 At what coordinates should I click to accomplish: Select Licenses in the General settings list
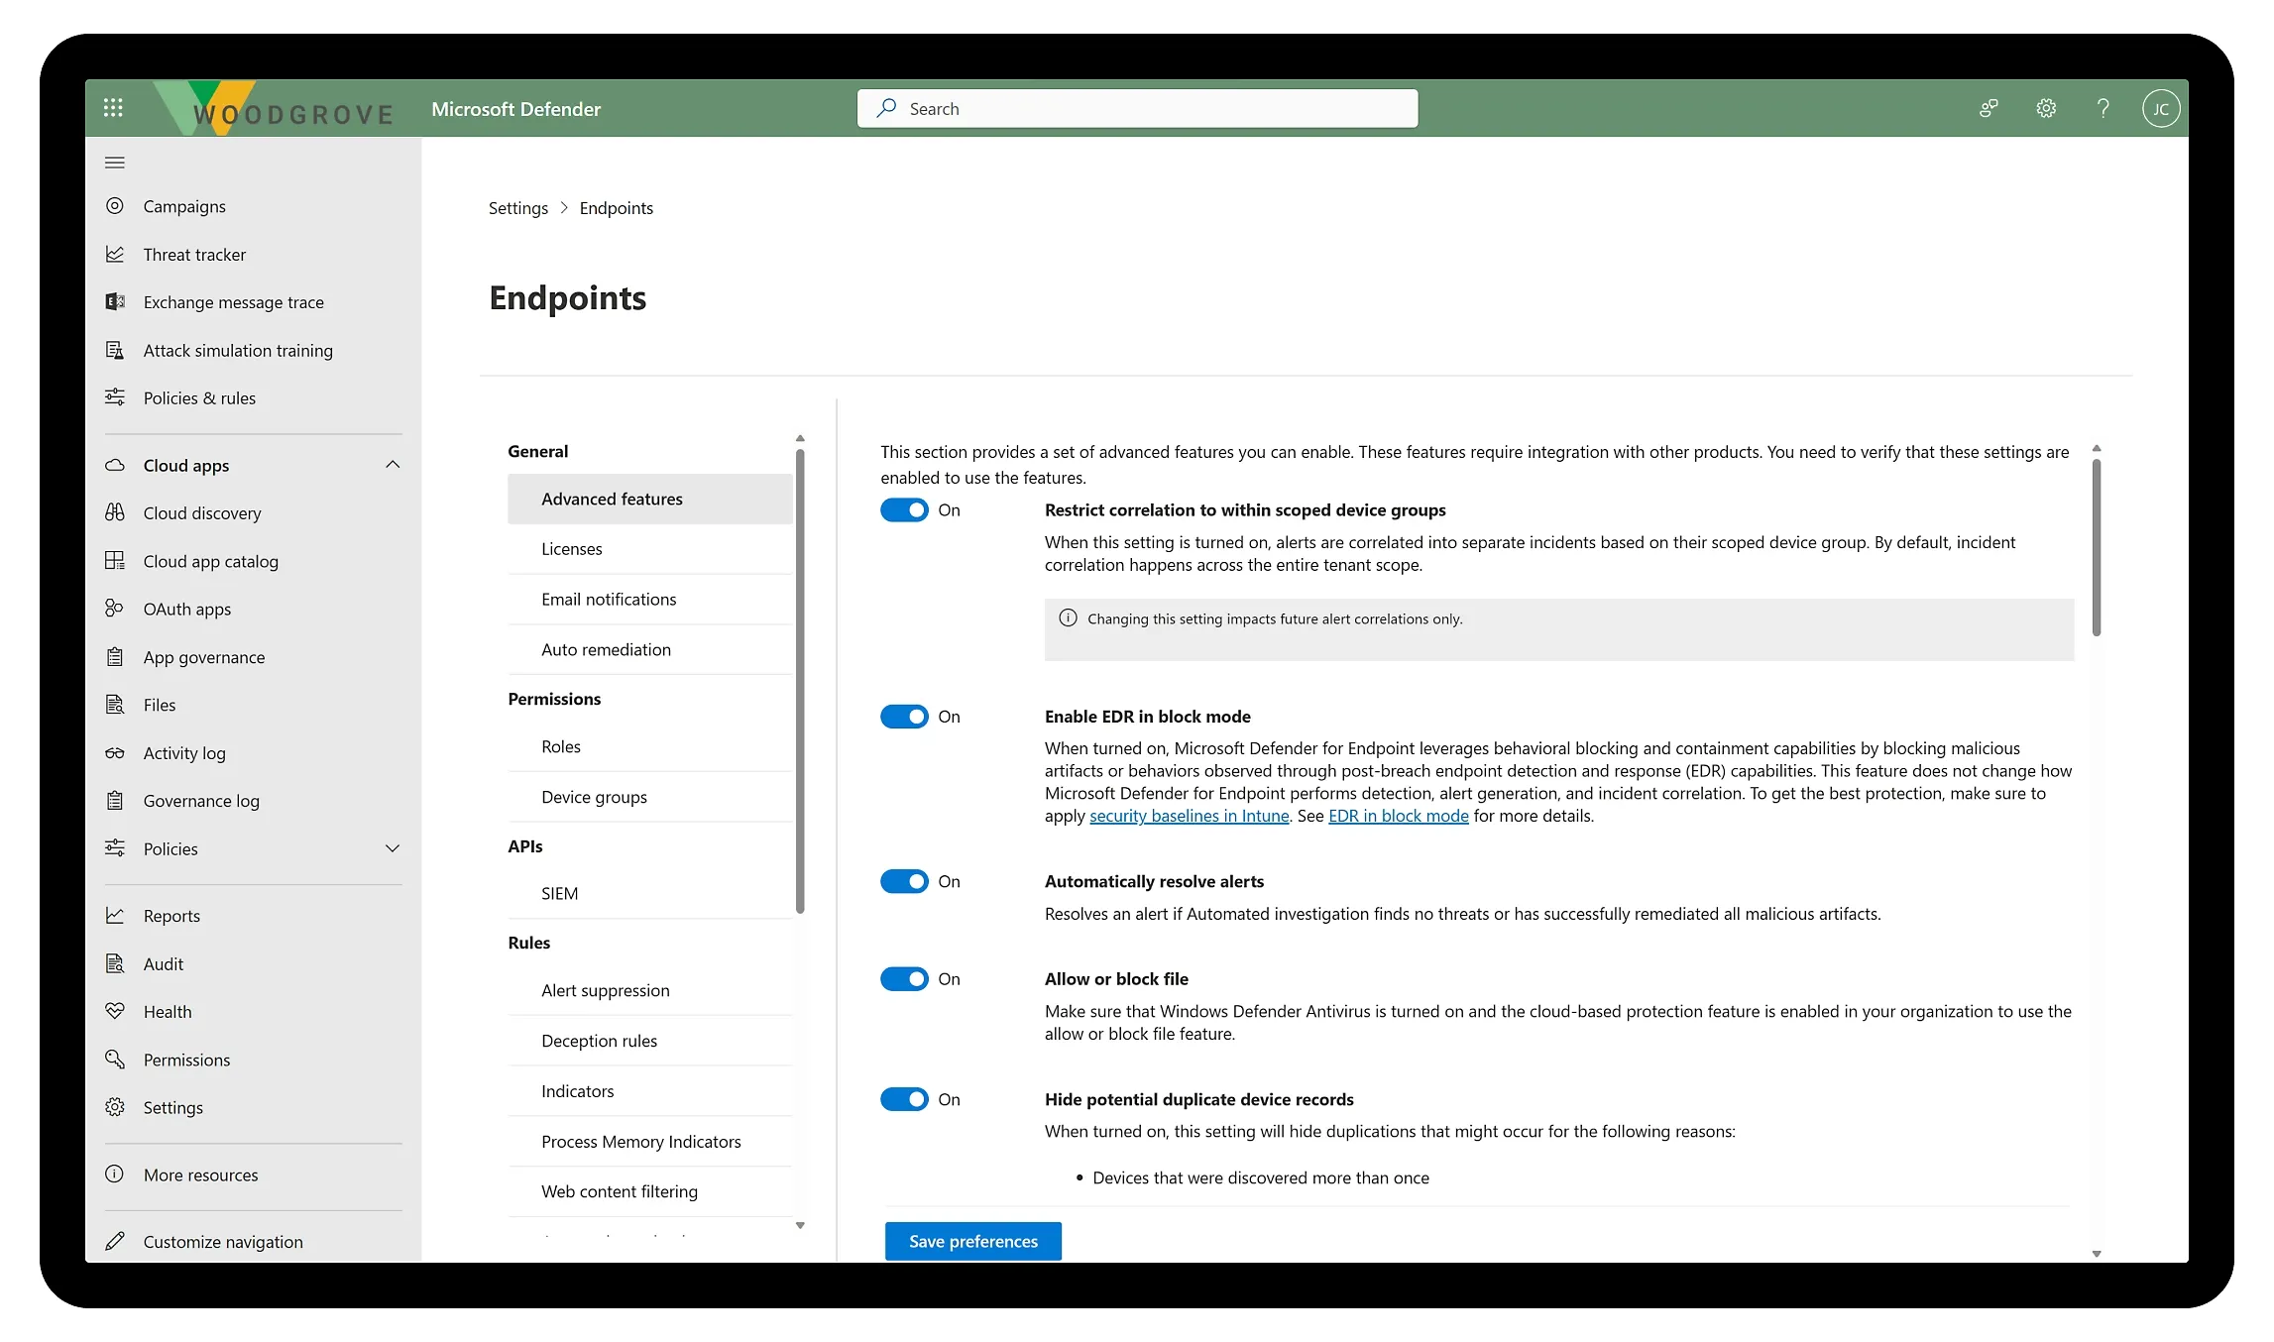tap(572, 549)
